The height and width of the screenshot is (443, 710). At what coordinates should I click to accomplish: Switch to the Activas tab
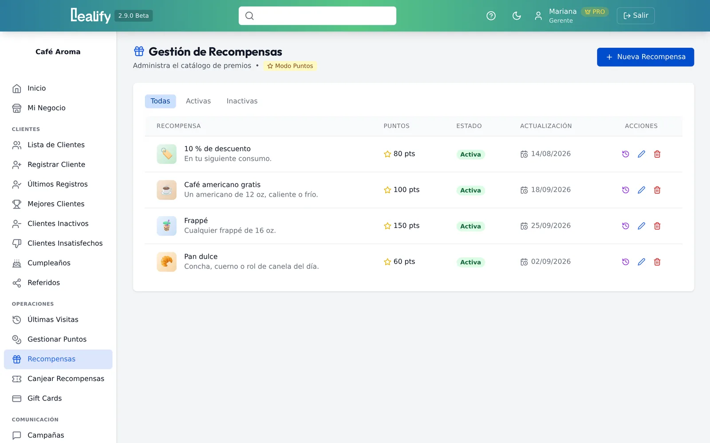coord(198,101)
